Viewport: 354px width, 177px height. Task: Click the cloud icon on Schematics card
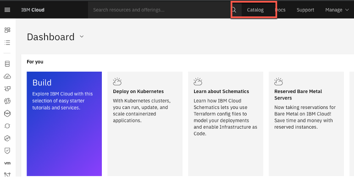pyautogui.click(x=198, y=82)
